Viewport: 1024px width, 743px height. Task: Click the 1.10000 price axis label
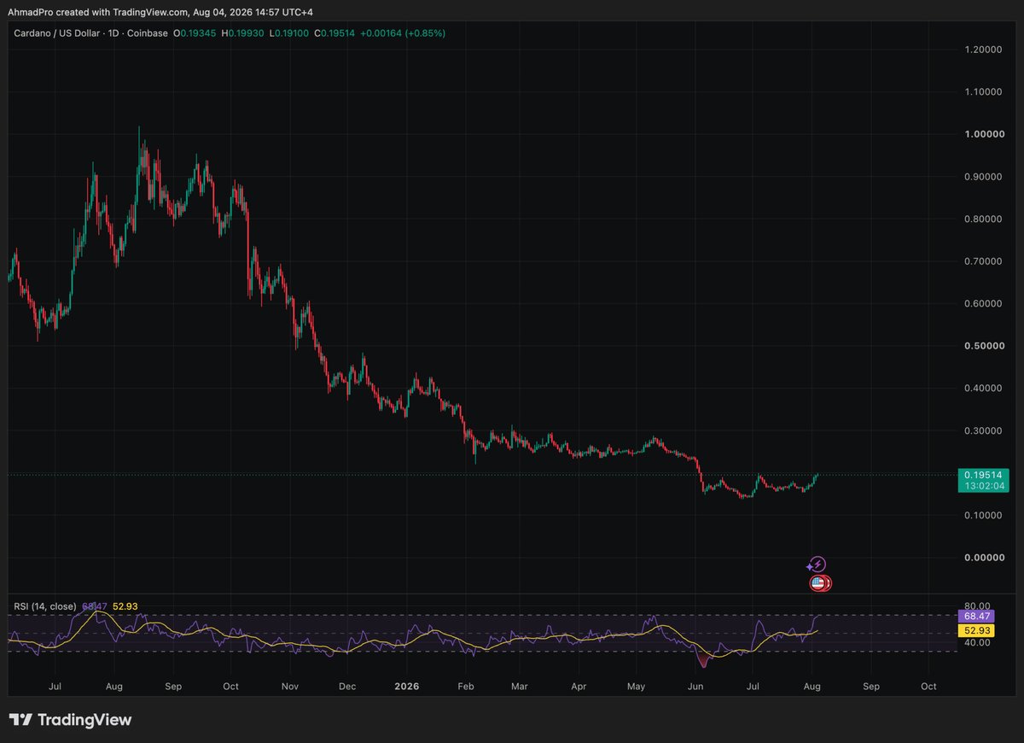point(983,91)
